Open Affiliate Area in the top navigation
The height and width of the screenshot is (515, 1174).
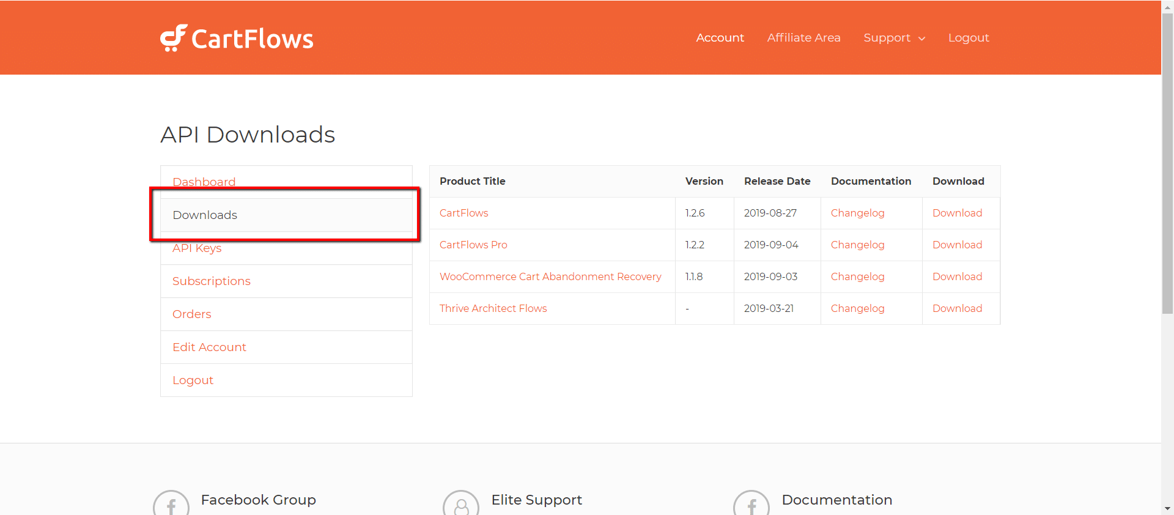click(803, 38)
